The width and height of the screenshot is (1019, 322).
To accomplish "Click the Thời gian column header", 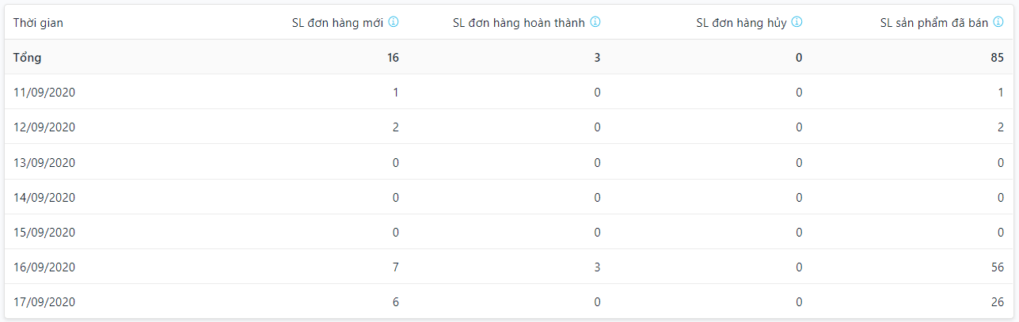I will point(38,23).
